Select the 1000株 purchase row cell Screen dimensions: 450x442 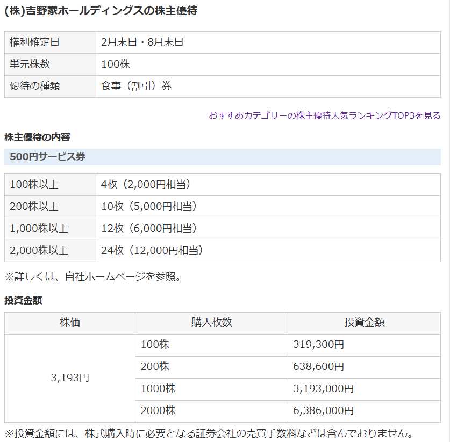(211, 389)
